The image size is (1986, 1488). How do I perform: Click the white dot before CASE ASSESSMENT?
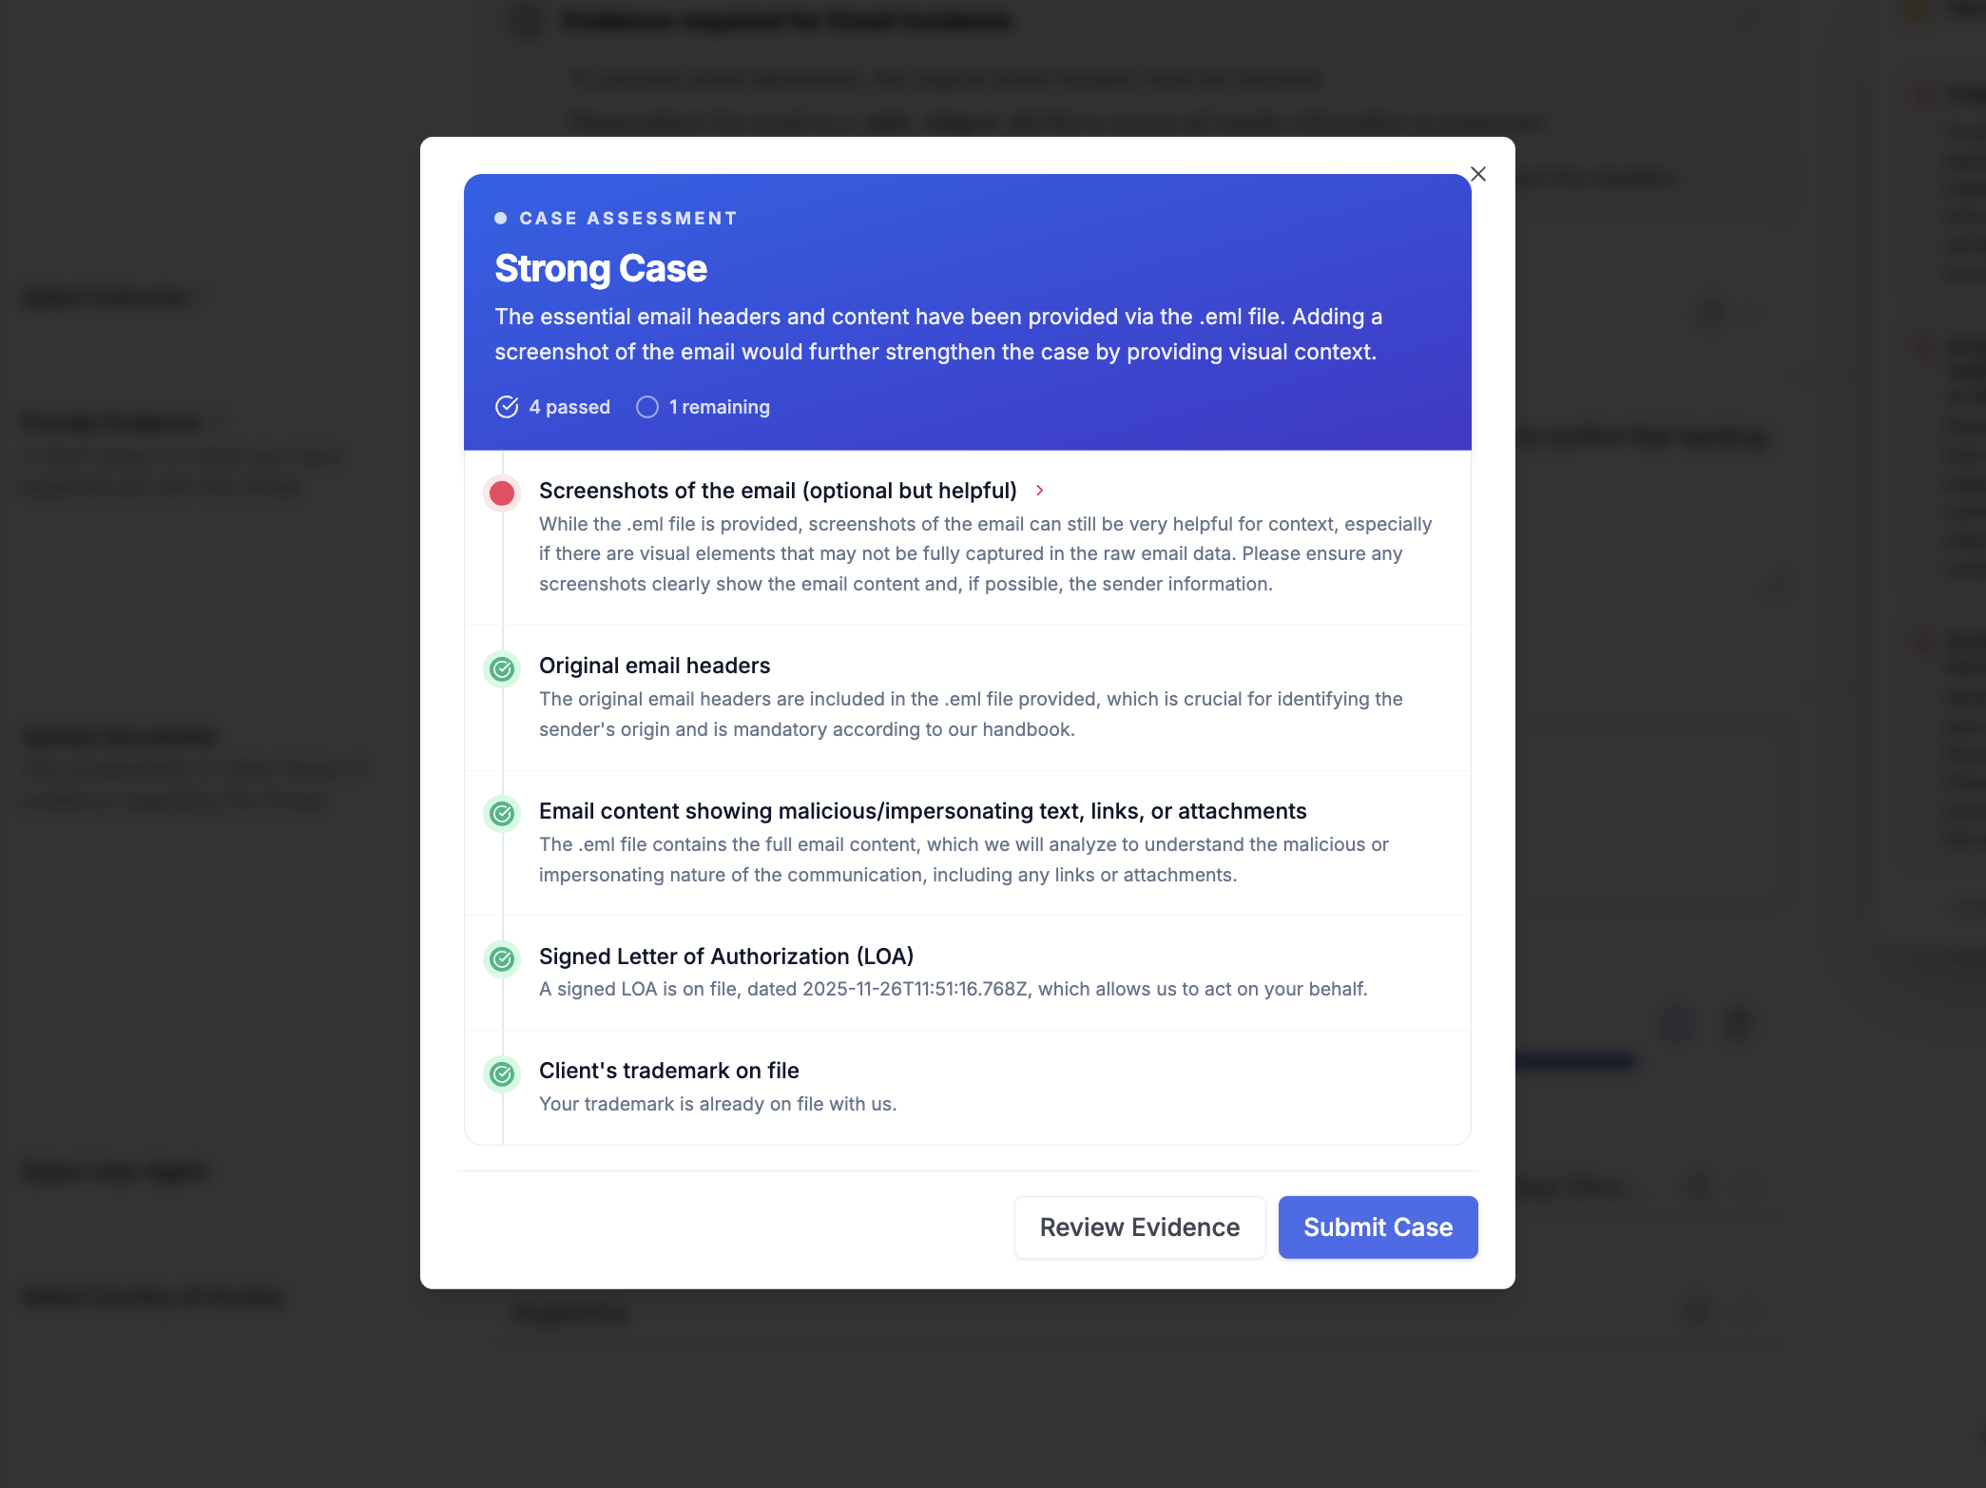click(x=500, y=219)
